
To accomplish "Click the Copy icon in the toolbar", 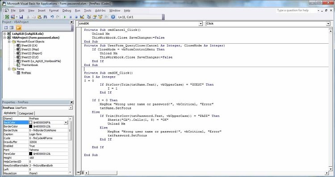I will pyautogui.click(x=34, y=17).
